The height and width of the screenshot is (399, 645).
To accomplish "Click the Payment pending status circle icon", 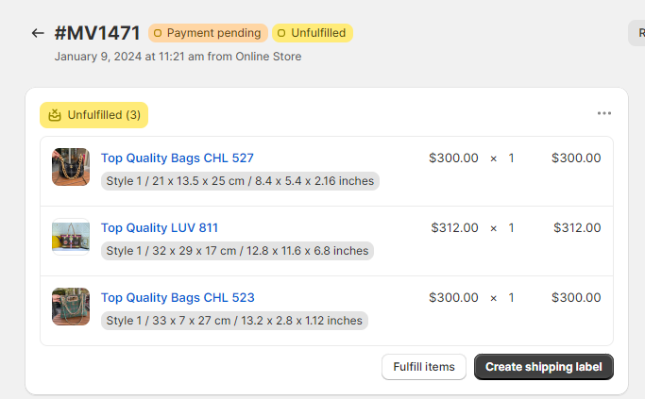I will tap(158, 33).
